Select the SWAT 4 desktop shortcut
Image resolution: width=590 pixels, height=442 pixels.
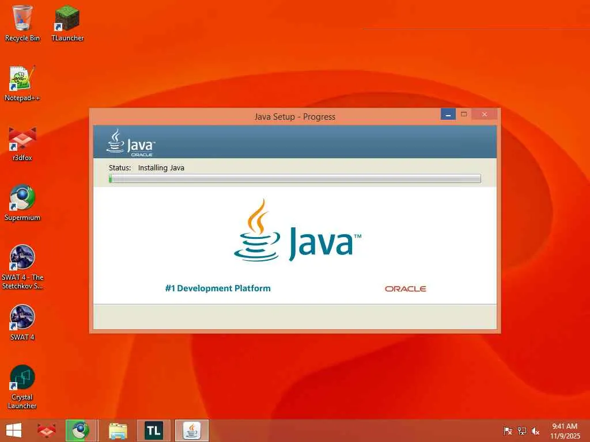(x=22, y=322)
